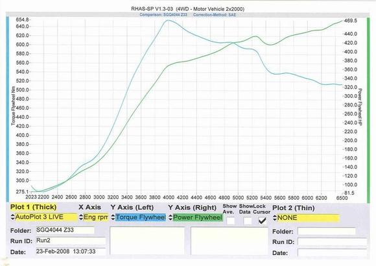The width and height of the screenshot is (376, 266).
Task: Click the Plot 1 Run ID field Run2
Action: tap(71, 241)
